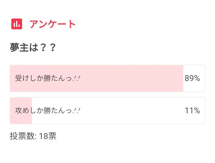Click the 89% result percentage
The image size is (215, 163).
click(x=192, y=78)
